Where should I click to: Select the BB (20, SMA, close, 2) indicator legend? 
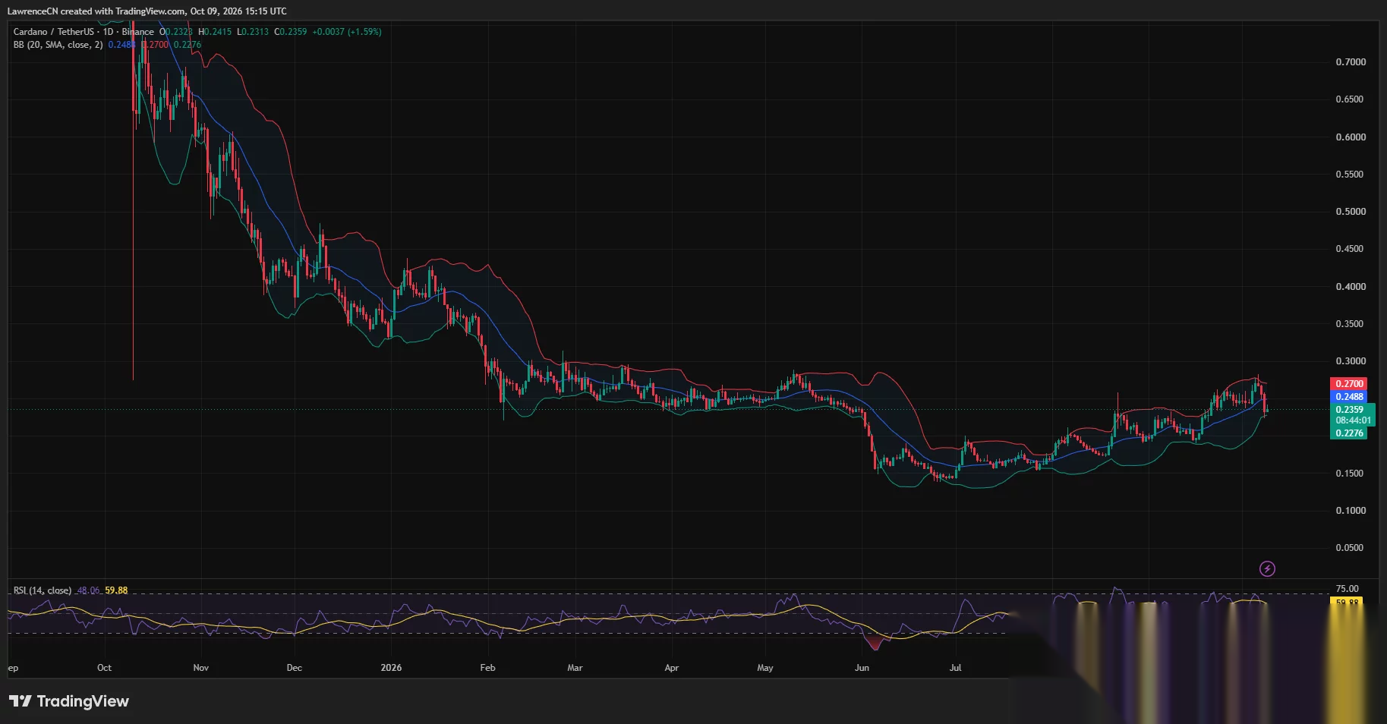pos(58,45)
